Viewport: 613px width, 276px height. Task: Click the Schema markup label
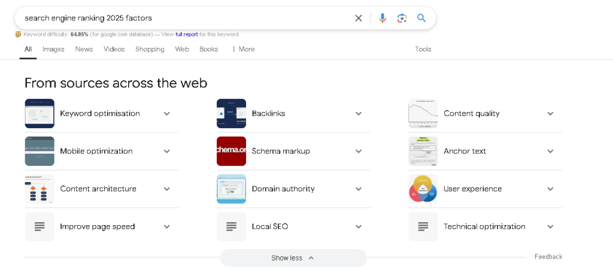point(281,151)
